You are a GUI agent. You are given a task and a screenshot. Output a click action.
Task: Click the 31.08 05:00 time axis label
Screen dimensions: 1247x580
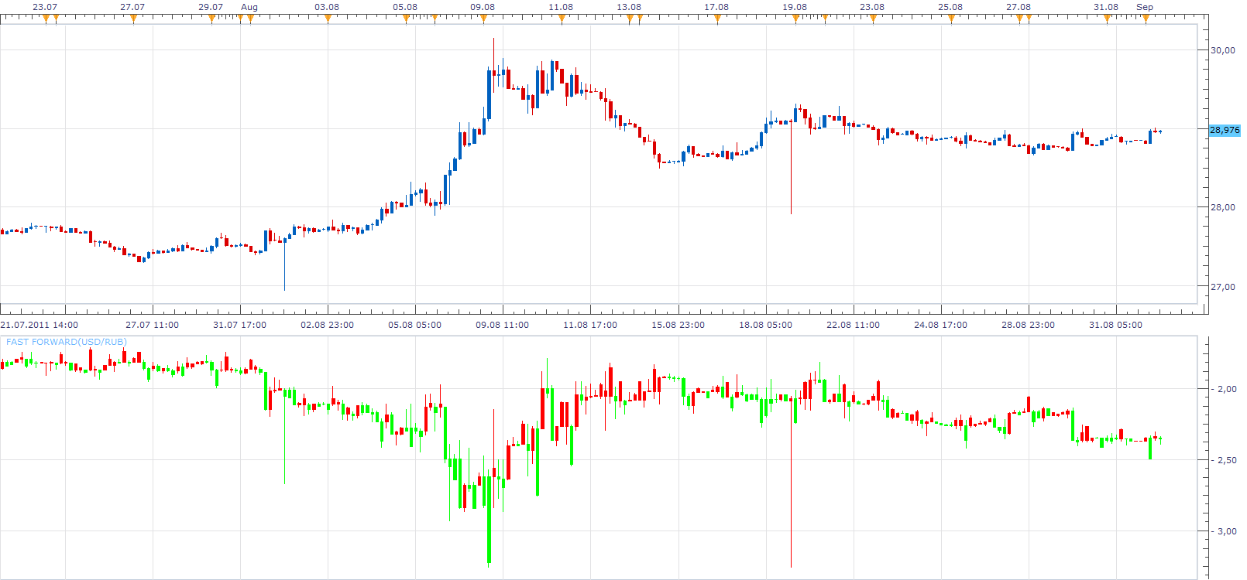[1115, 325]
